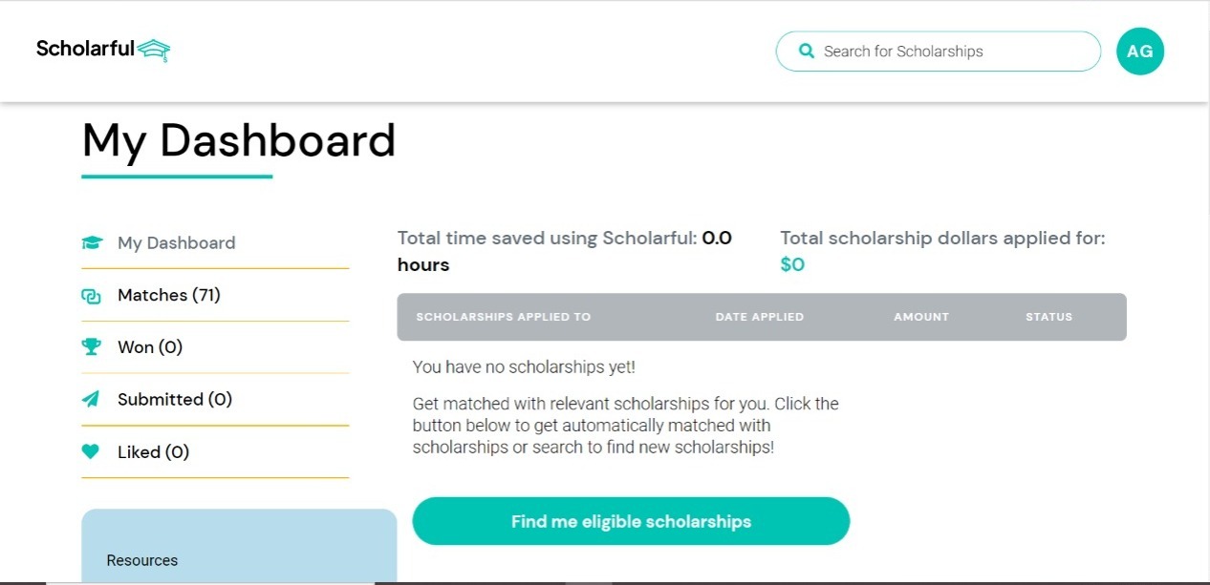View Liked (0) scholarships list

[x=153, y=452]
